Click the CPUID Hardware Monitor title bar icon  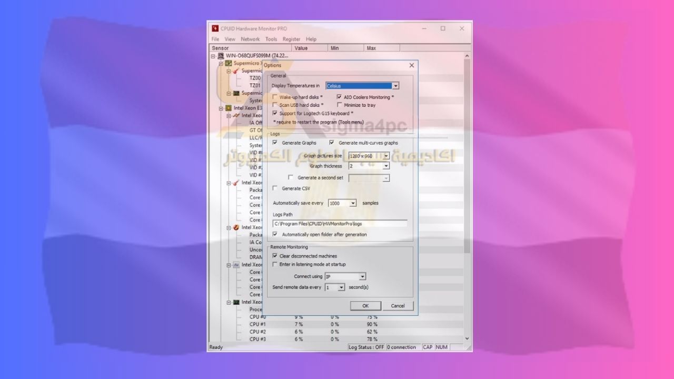[x=215, y=28]
